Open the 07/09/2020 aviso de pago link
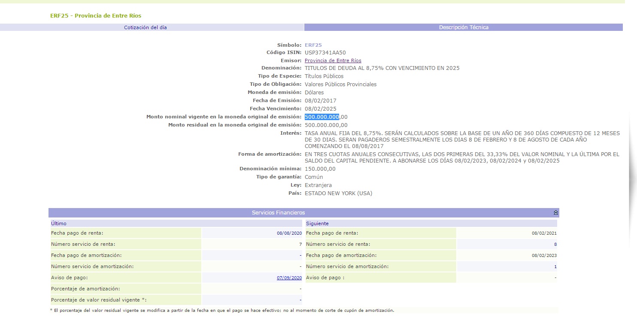The height and width of the screenshot is (320, 637). [289, 278]
